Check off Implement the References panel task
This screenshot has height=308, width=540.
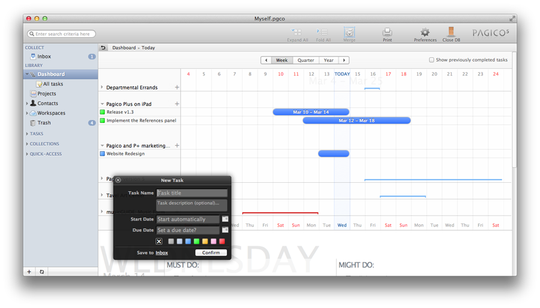102,120
